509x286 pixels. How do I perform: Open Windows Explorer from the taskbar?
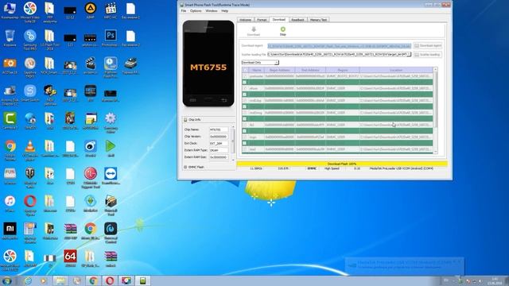pyautogui.click(x=60, y=280)
